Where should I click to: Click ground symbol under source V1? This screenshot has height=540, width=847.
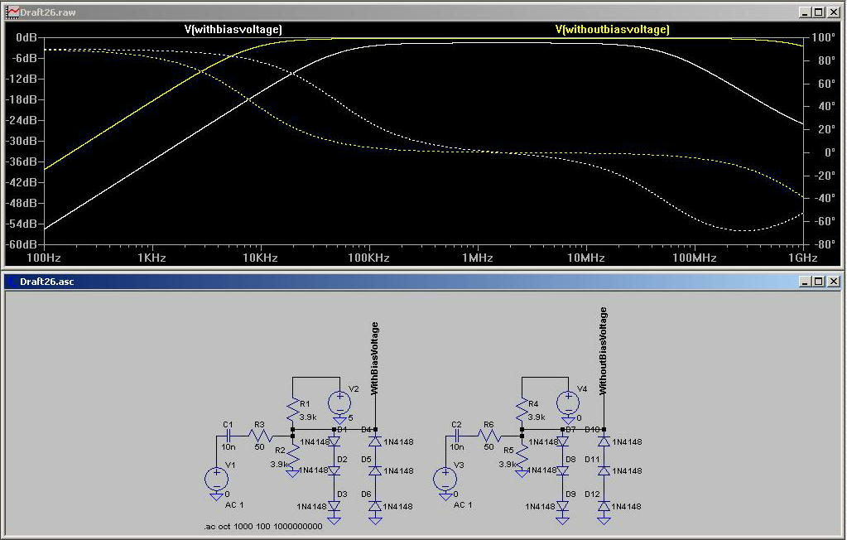point(217,495)
